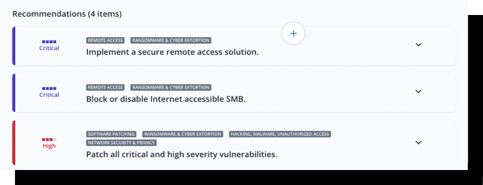
Task: Click the SOFTWARE PATCHING tag
Action: (x=111, y=134)
